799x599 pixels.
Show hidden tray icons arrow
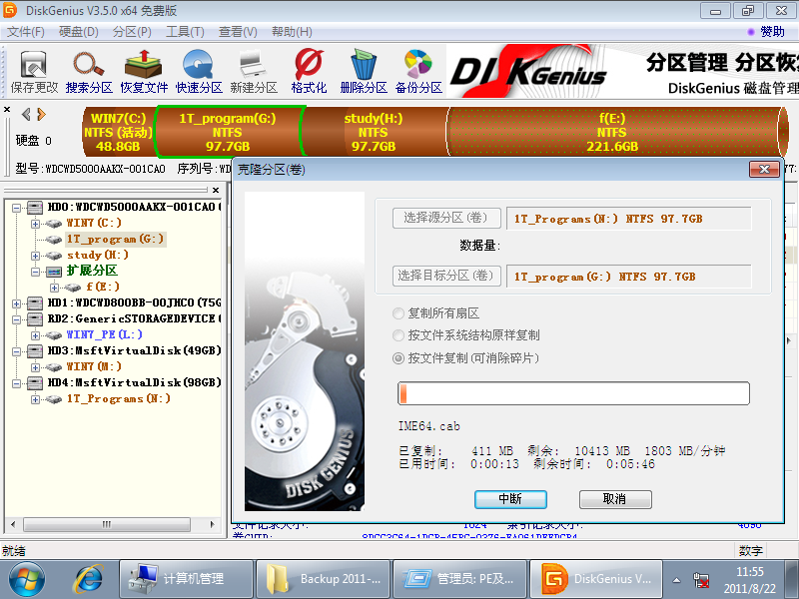tap(676, 580)
